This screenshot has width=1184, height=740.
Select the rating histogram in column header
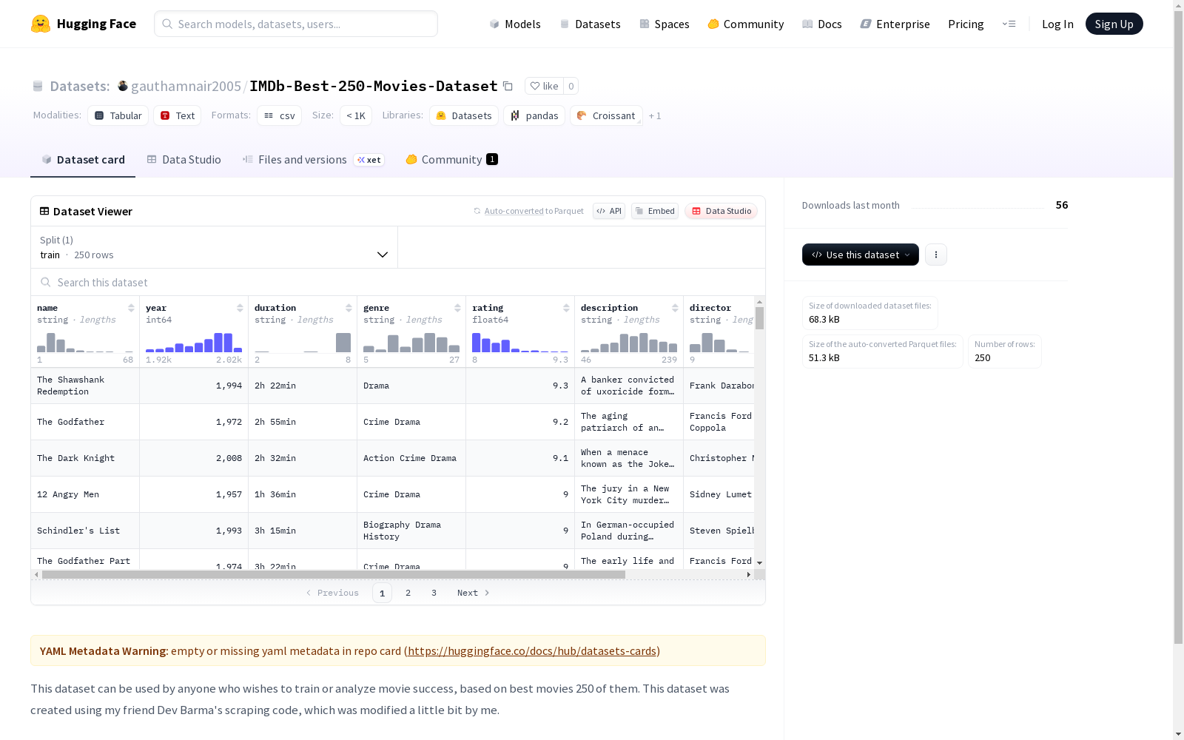(x=520, y=342)
